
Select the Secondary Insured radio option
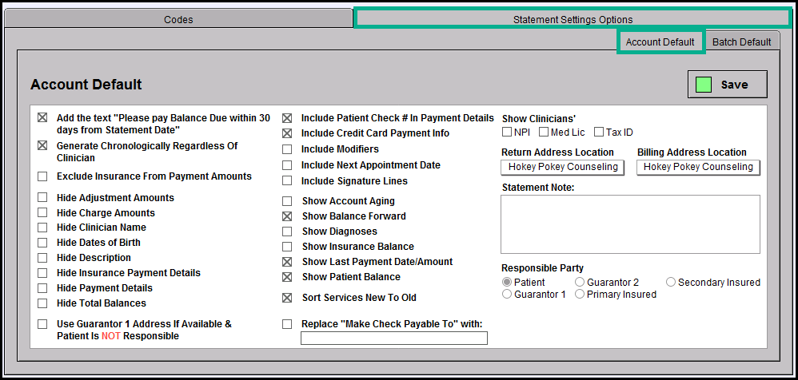coord(671,283)
